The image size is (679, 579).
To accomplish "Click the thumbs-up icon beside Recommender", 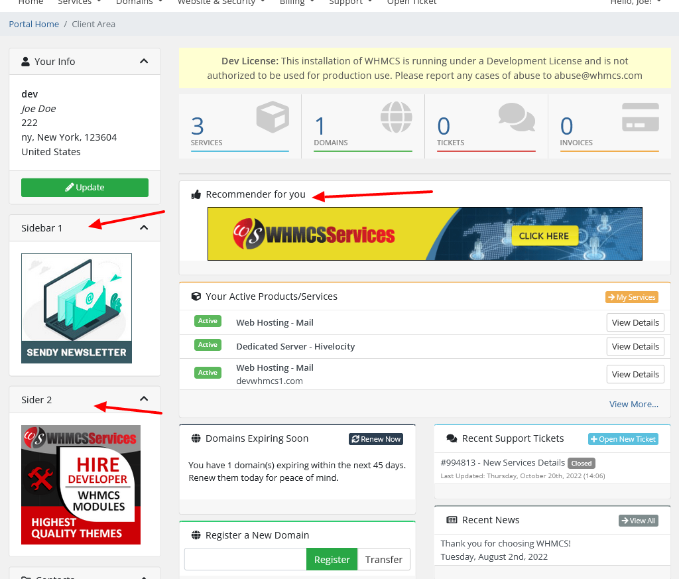I will pos(196,195).
